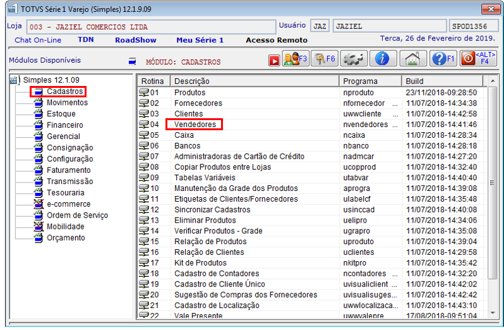Click the uclientes program cell

click(359, 252)
